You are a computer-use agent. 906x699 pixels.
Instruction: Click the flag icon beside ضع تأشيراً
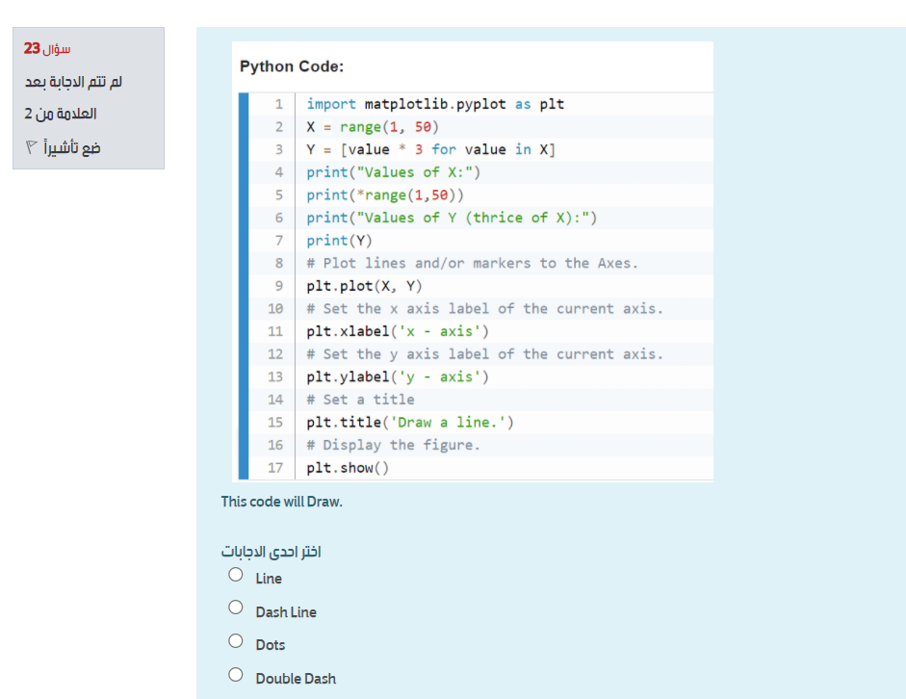pyautogui.click(x=31, y=146)
